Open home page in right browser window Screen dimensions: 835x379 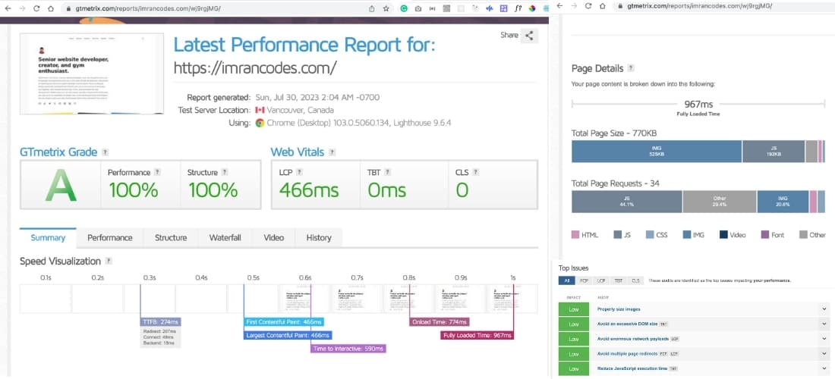[x=602, y=6]
